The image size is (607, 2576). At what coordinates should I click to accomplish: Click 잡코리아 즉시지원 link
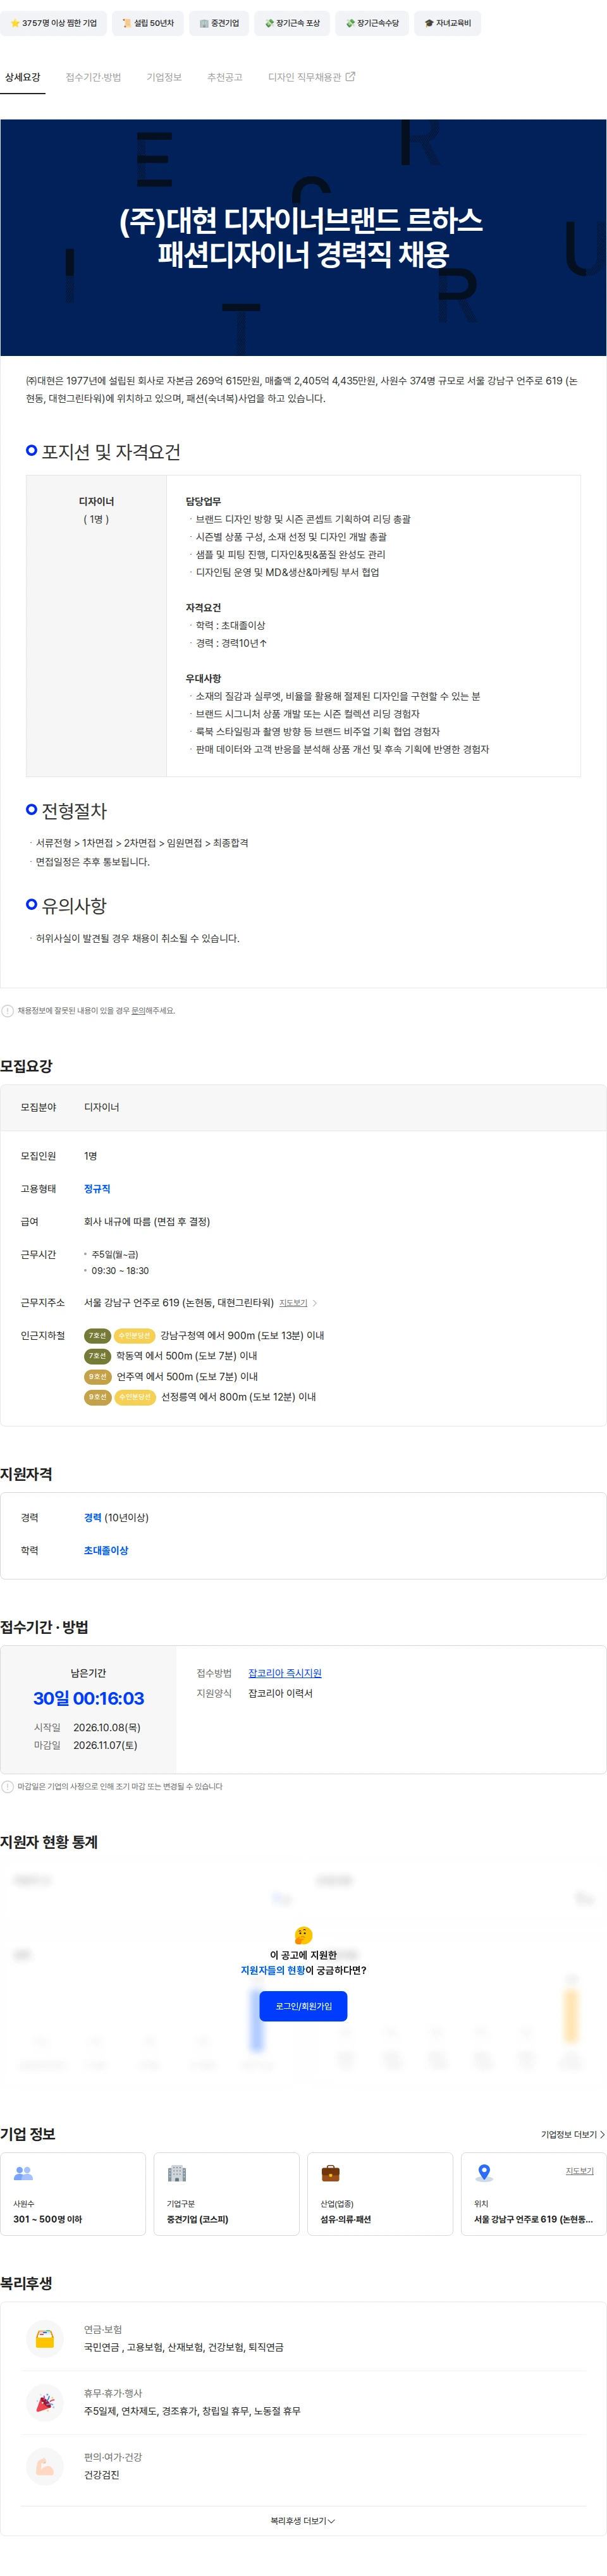tap(285, 1673)
